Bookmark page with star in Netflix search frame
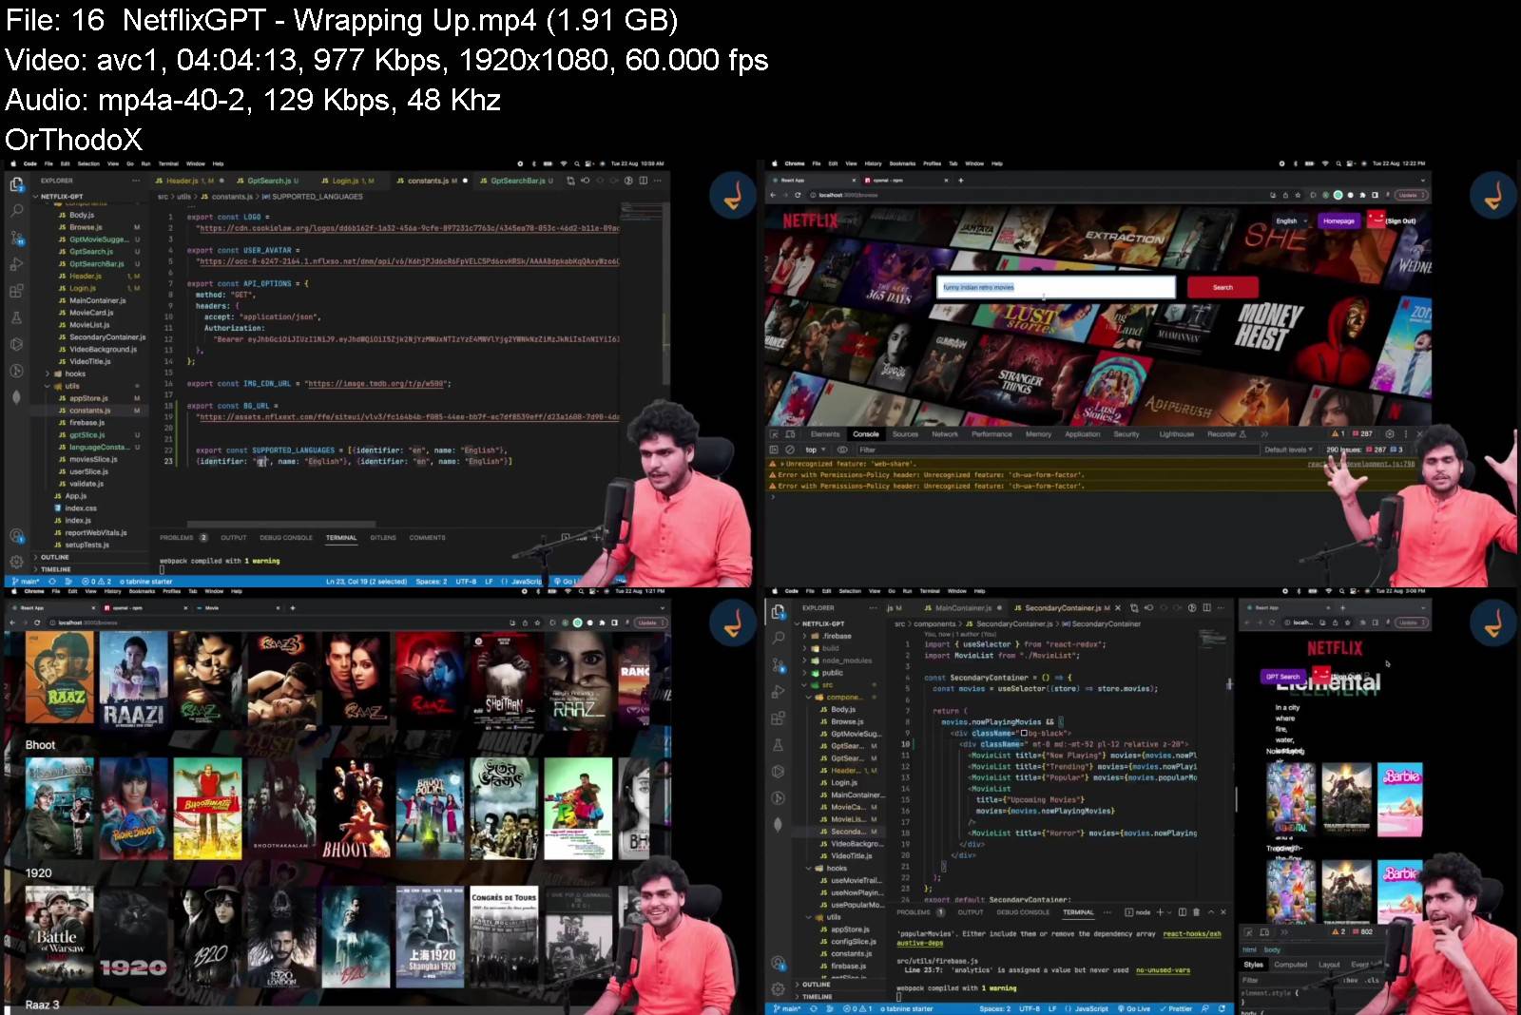 [1300, 195]
